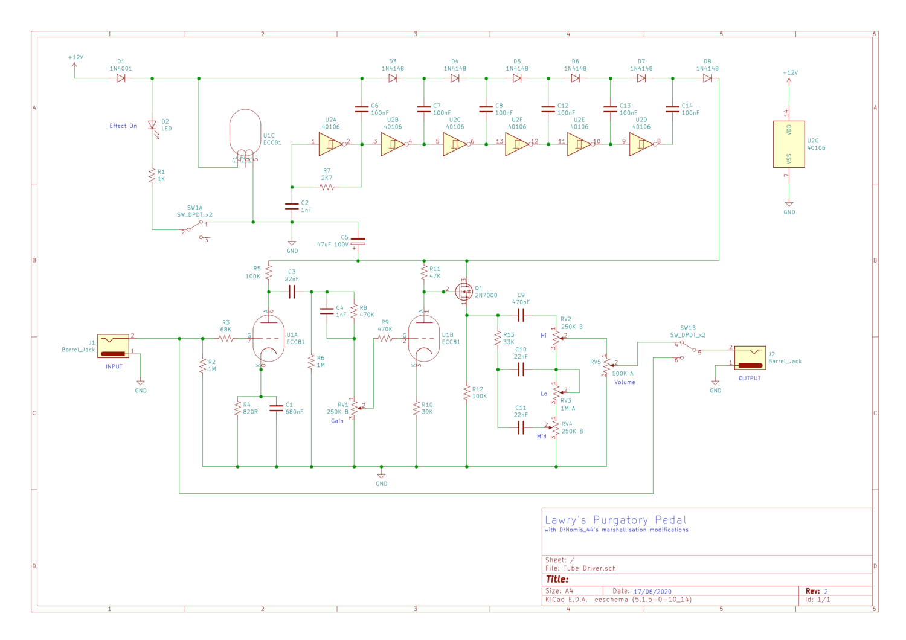Select the U2A 40106 inverter symbol
This screenshot has height=640, width=906.
click(x=330, y=144)
